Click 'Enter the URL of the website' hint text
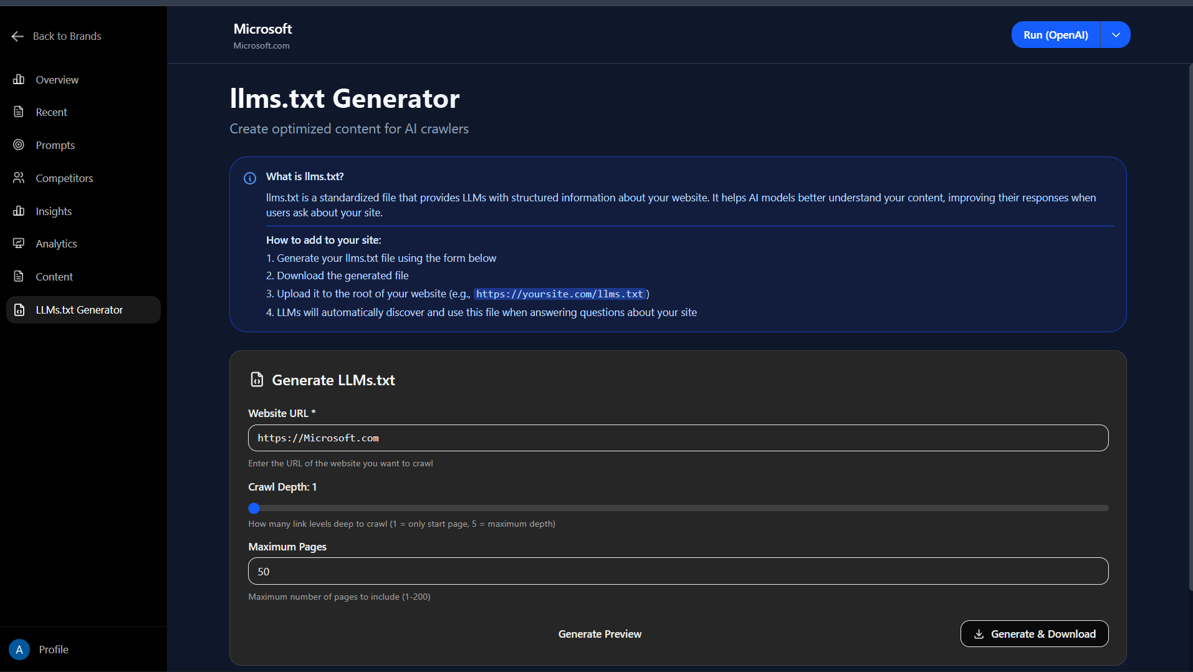Image resolution: width=1193 pixels, height=672 pixels. point(340,463)
